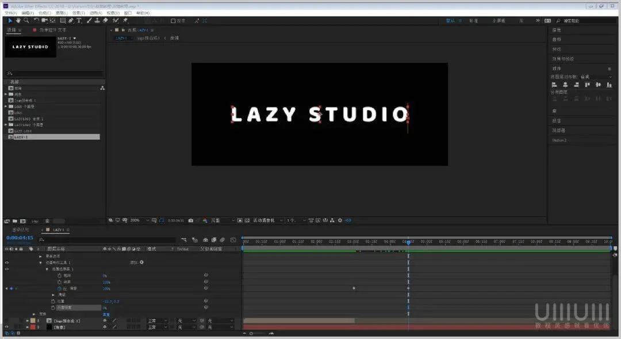This screenshot has height=339, width=621.
Task: Select the Zoom magnifier tool
Action: coord(26,21)
